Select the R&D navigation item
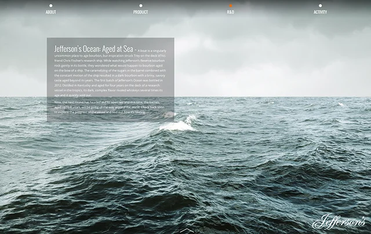The image size is (371, 234). point(231,12)
